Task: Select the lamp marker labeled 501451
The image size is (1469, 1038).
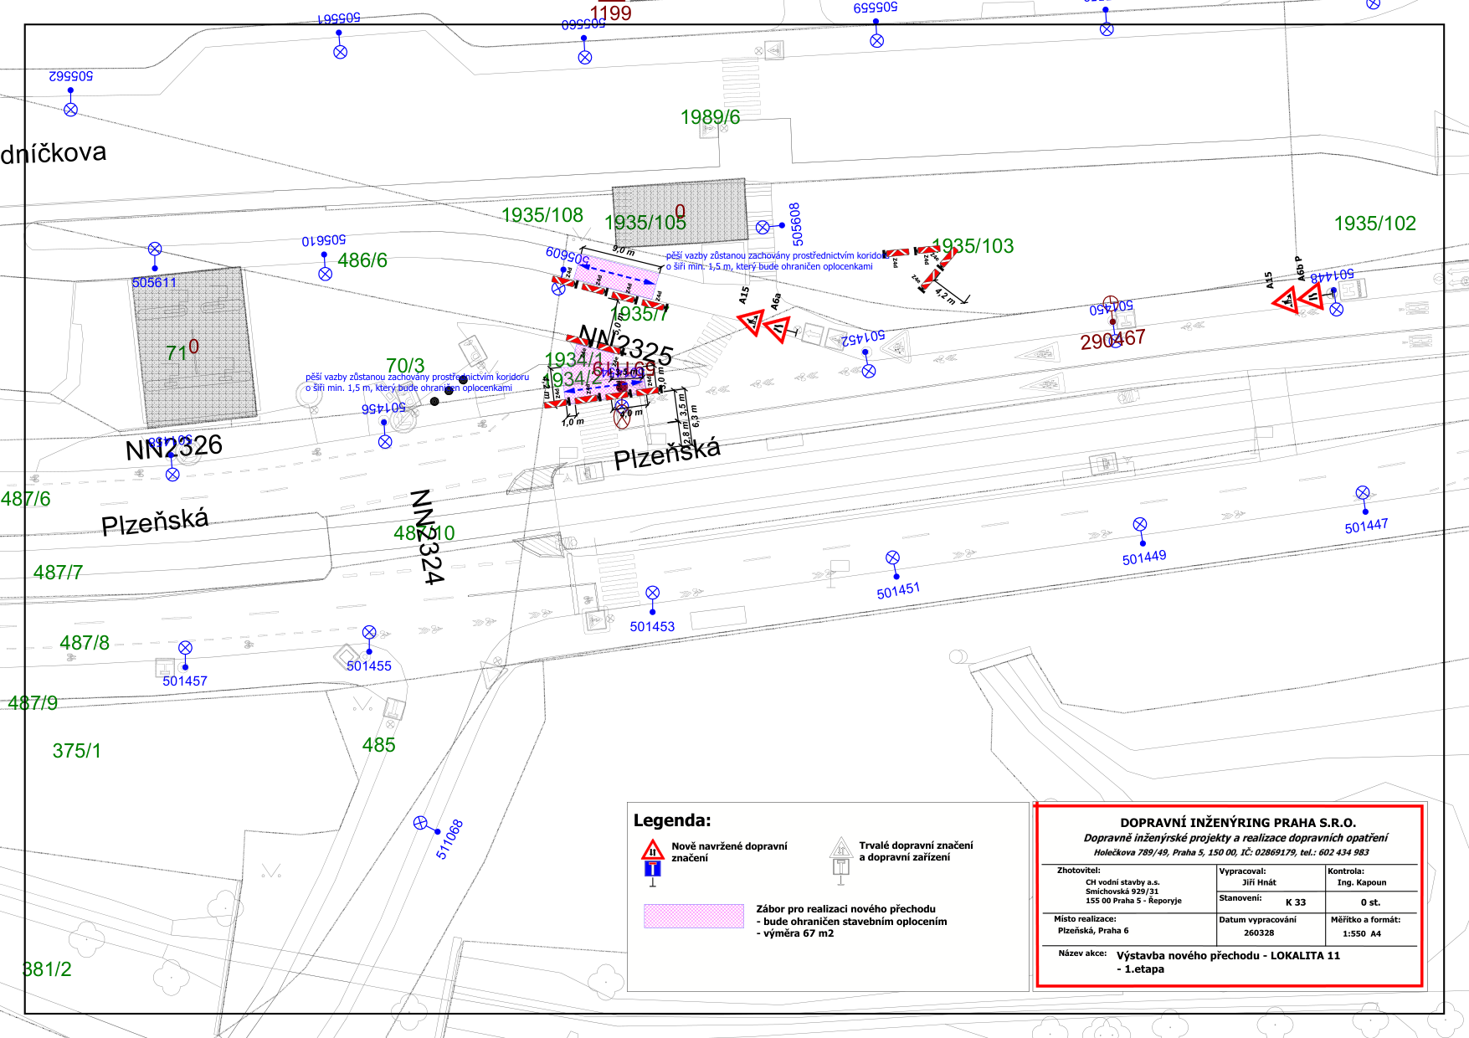Action: (x=892, y=558)
